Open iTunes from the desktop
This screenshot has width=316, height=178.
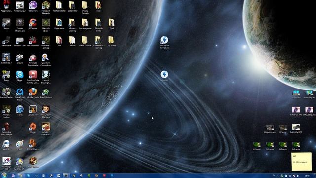tap(20, 110)
